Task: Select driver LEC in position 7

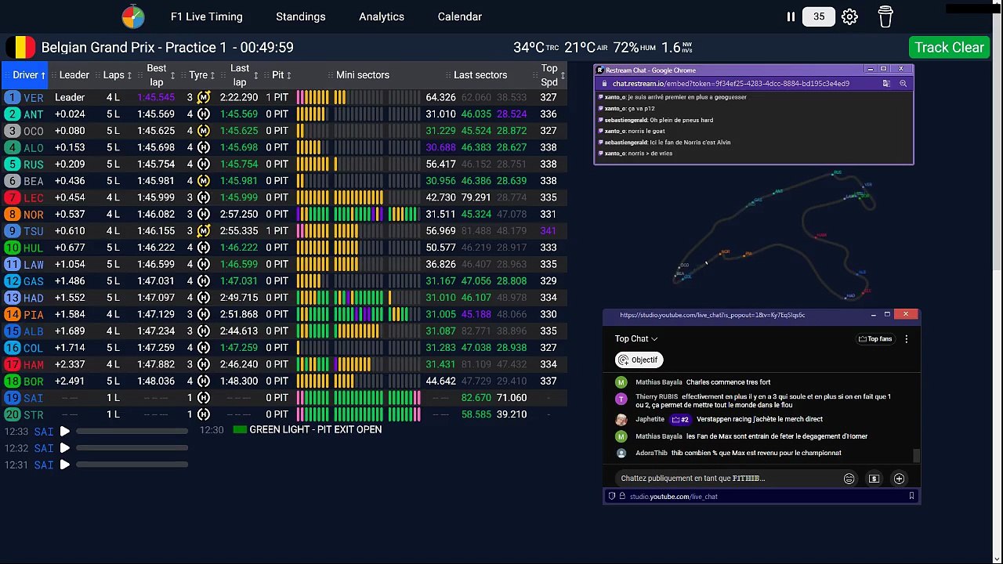Action: 25,198
